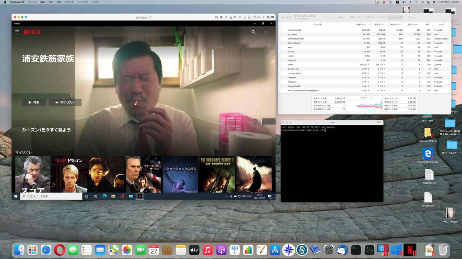
Task: Click inside the zsh Terminal window
Action: click(x=332, y=163)
